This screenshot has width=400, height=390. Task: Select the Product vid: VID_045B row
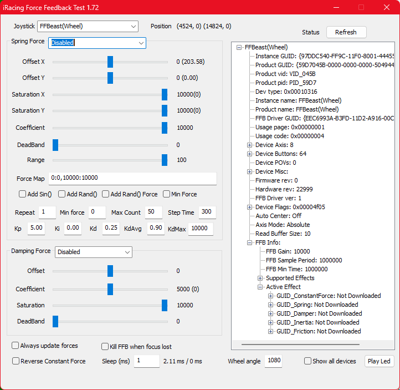[285, 74]
